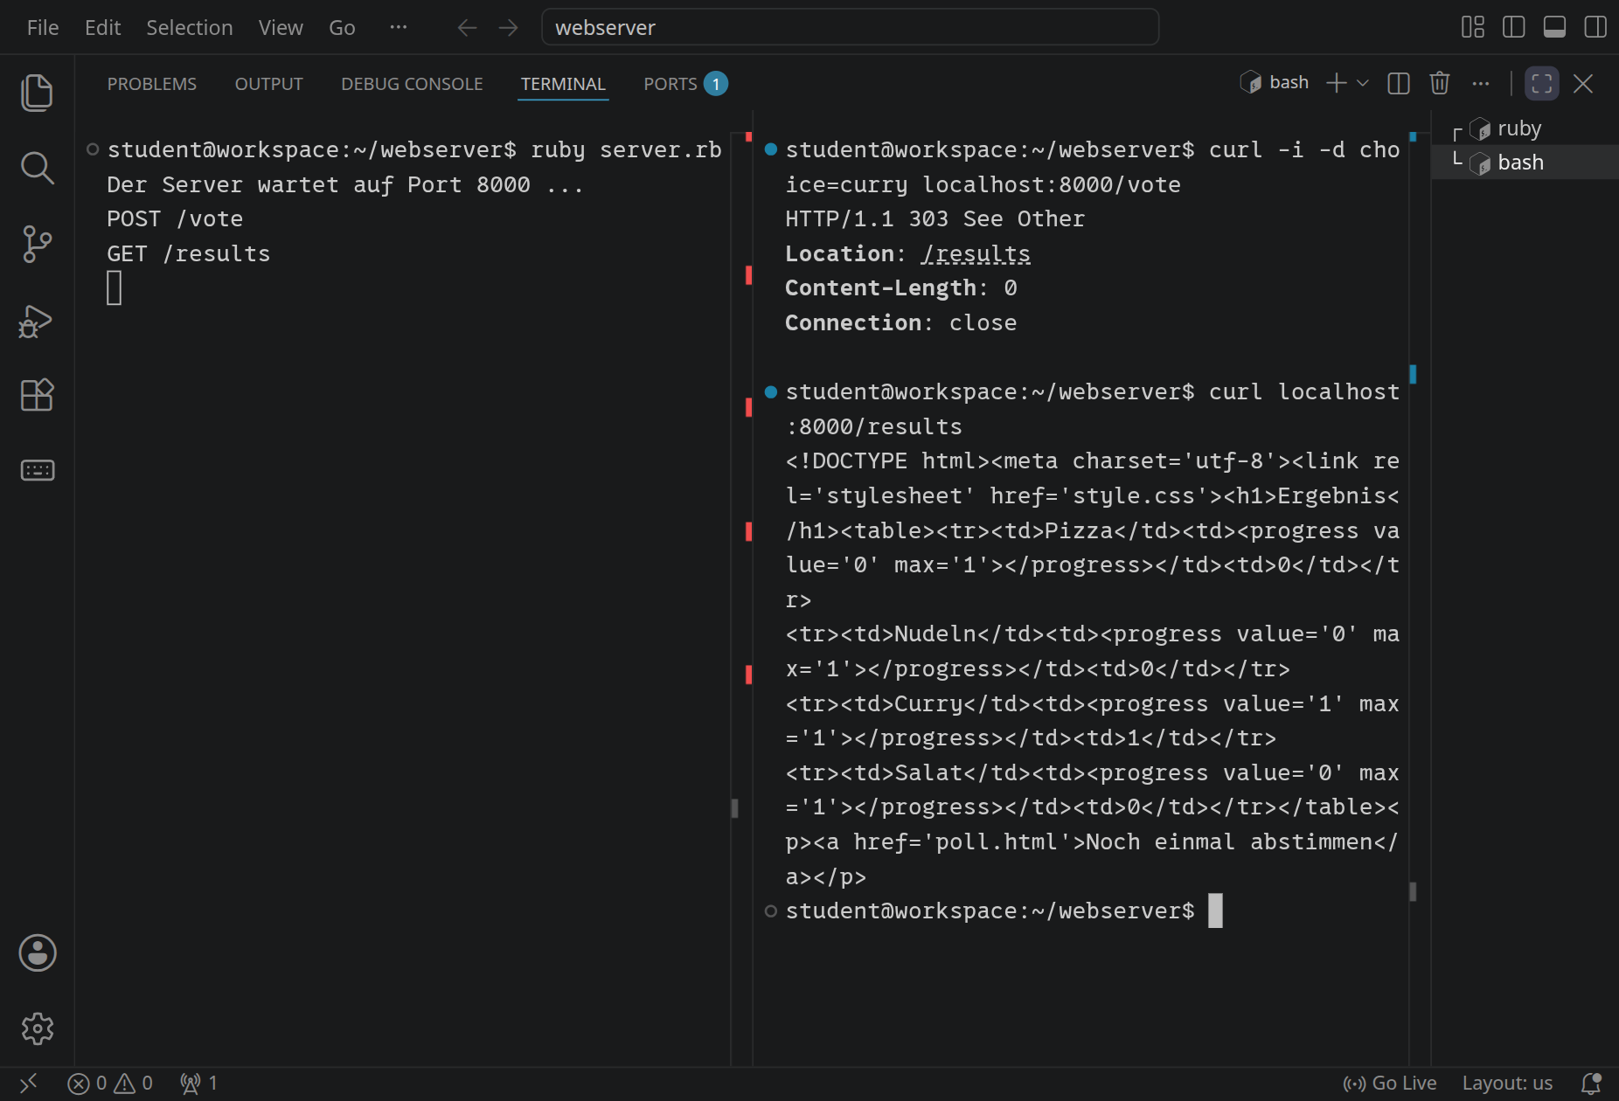Go forward with the right arrow
Viewport: 1619px width, 1101px height.
click(508, 27)
